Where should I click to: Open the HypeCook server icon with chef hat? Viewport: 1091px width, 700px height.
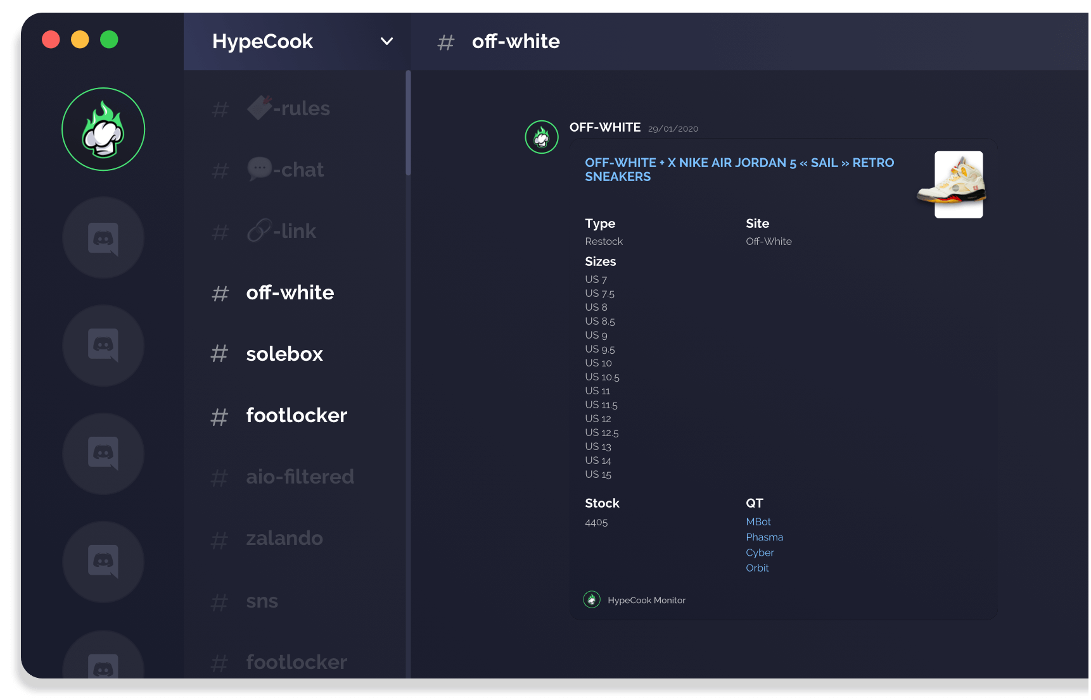click(x=103, y=129)
